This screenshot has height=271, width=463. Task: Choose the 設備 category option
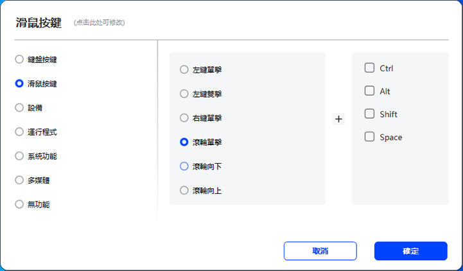(x=19, y=108)
